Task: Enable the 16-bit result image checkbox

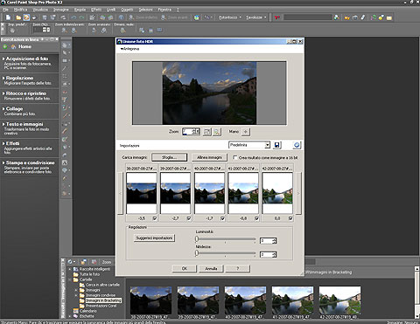Action: tap(234, 157)
